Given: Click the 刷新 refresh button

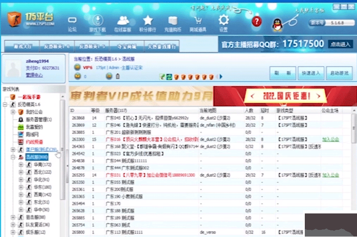Looking at the screenshot, I should (x=282, y=73).
